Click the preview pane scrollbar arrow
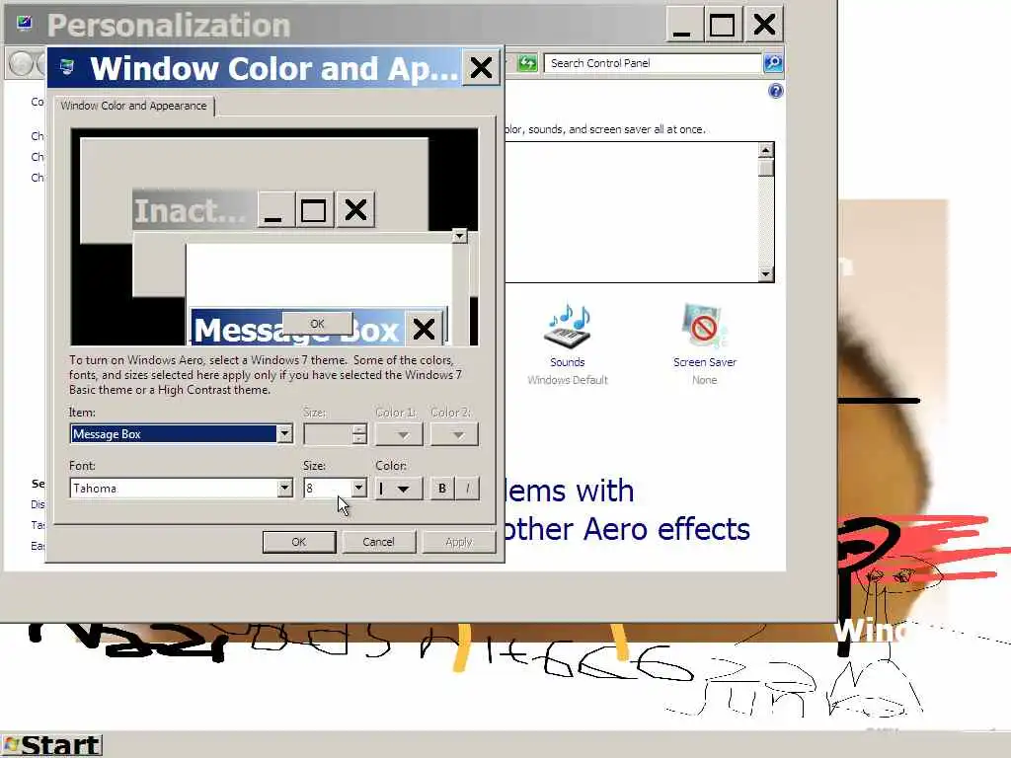1011x758 pixels. (x=459, y=236)
